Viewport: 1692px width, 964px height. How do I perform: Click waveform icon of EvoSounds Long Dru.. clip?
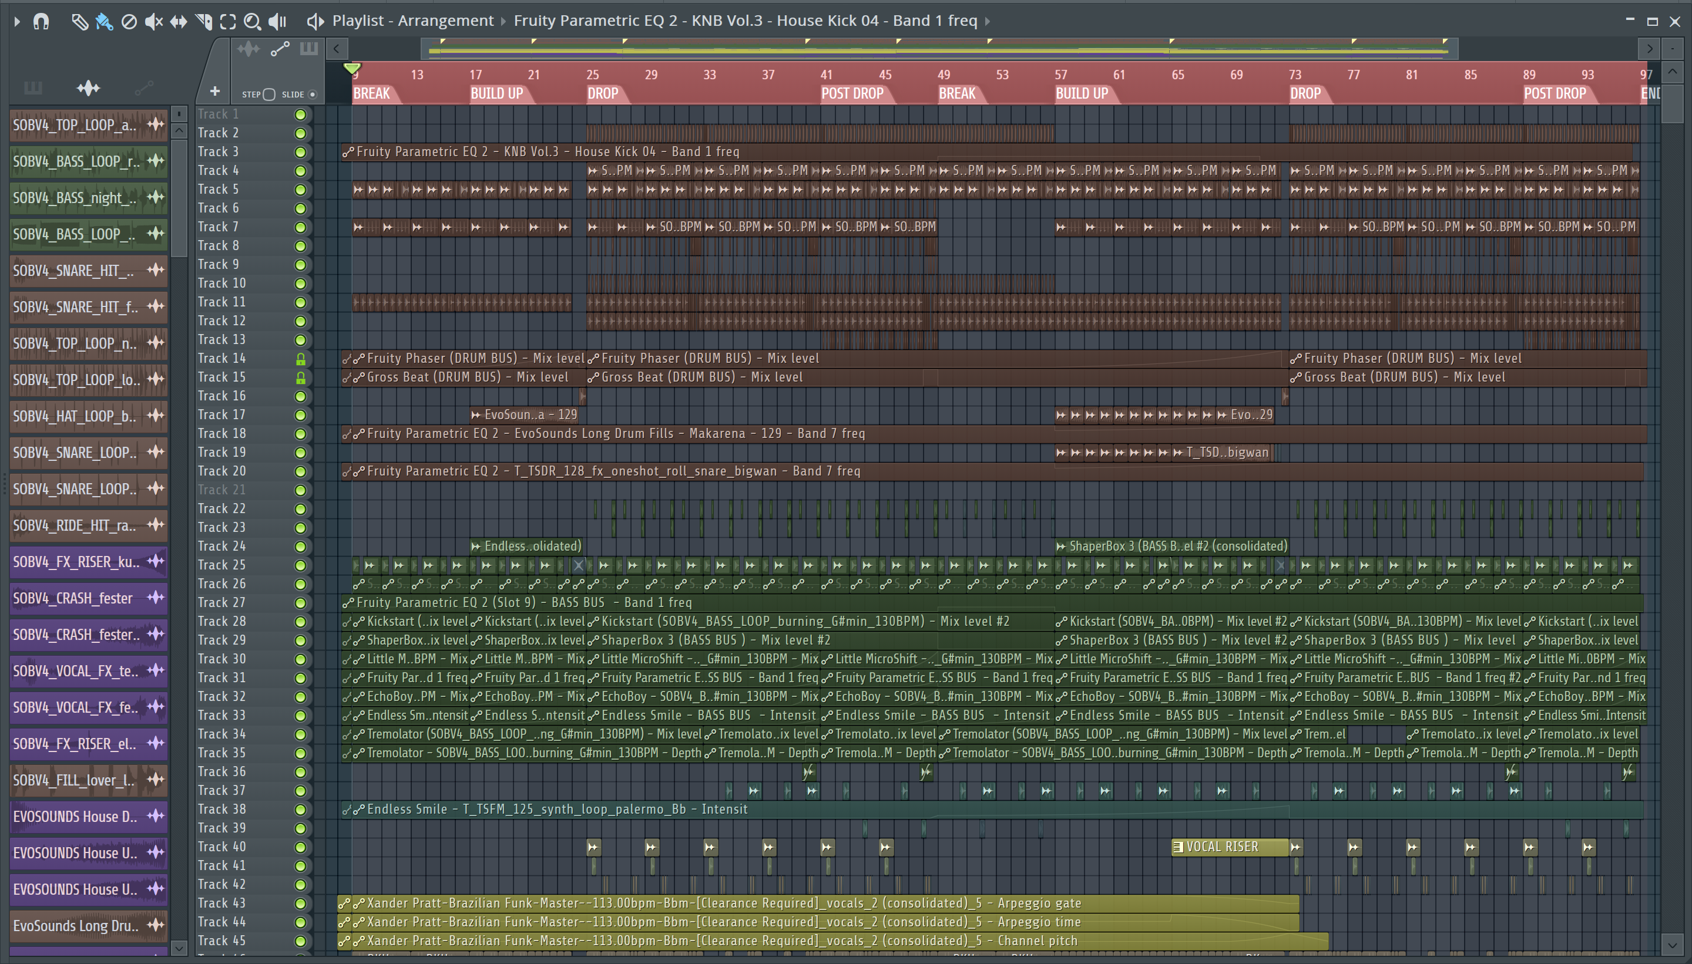(x=156, y=926)
